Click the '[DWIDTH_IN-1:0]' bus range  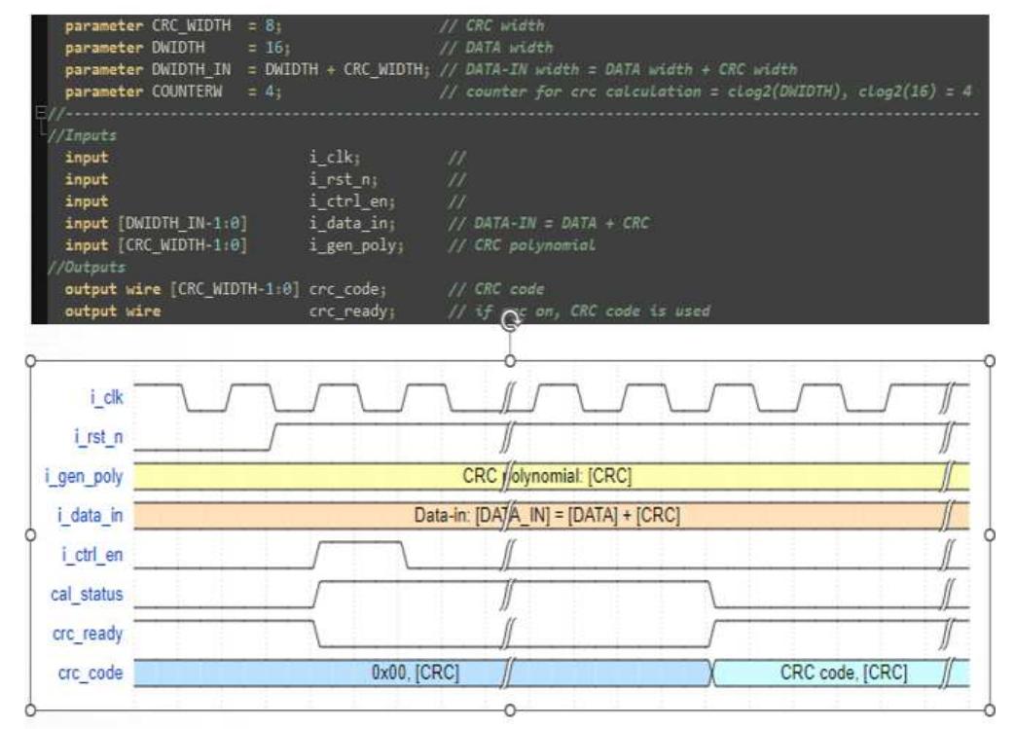click(x=183, y=223)
